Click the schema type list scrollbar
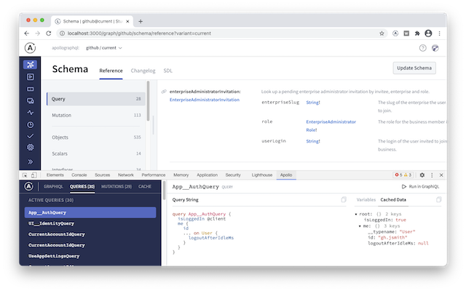This screenshot has height=291, width=466. click(x=148, y=101)
